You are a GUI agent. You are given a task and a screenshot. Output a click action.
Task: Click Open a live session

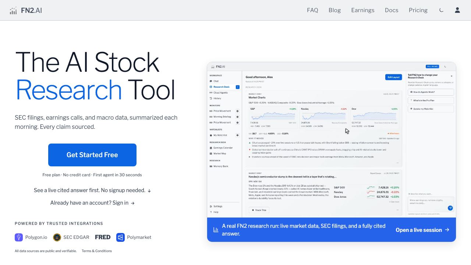[x=422, y=230]
